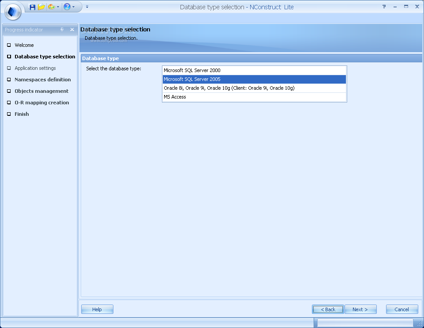The image size is (424, 328).
Task: Click the color palette theme icon
Action: 51,7
